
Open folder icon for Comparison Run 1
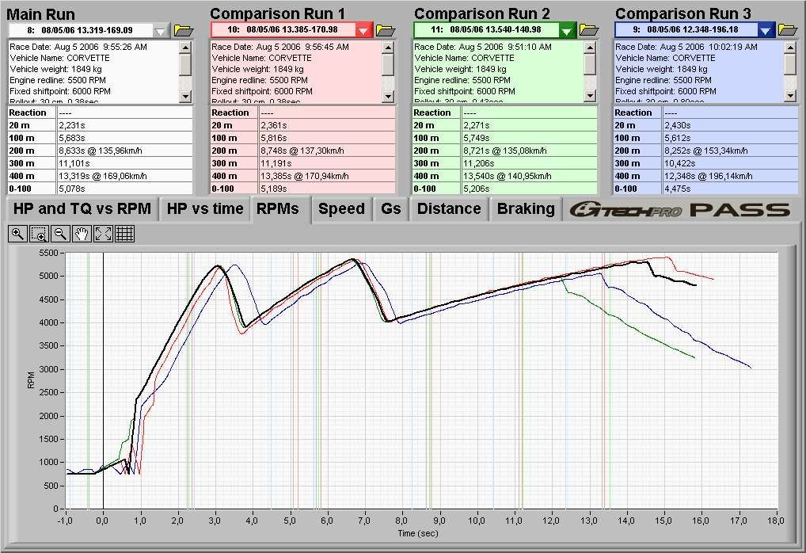[386, 30]
